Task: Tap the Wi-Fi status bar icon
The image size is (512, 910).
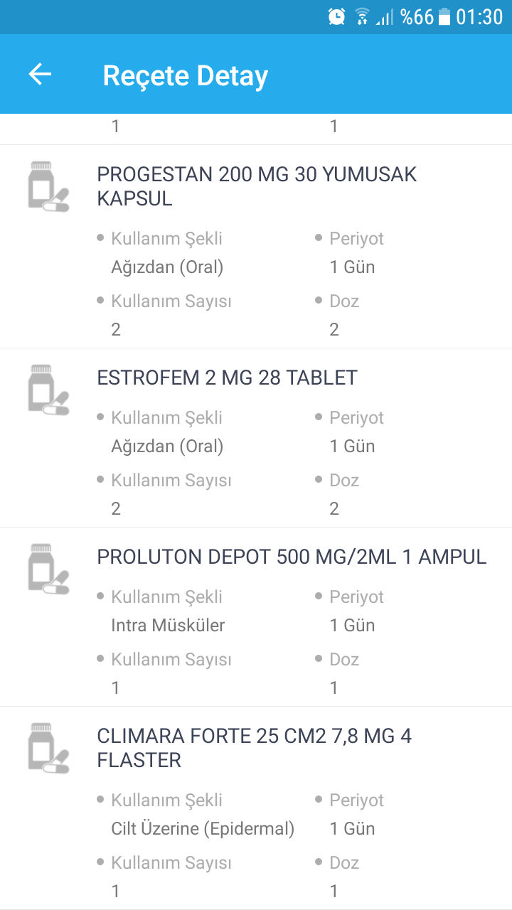Action: (x=363, y=17)
